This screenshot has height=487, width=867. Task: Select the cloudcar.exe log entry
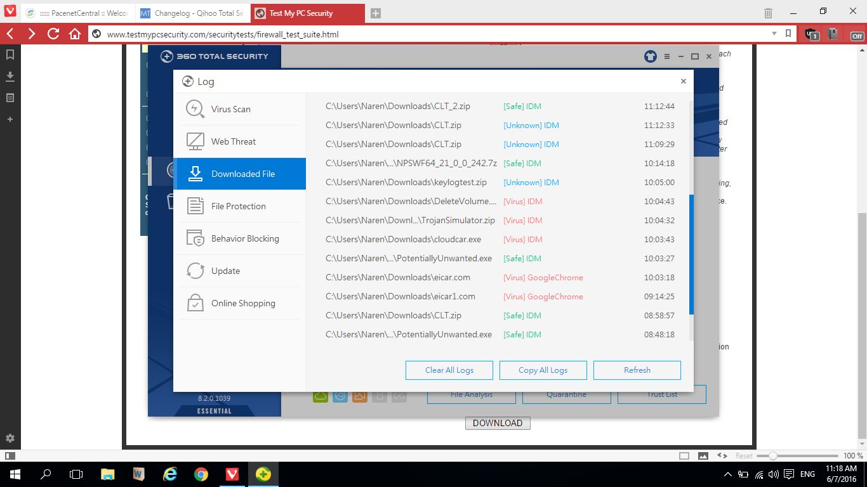point(500,240)
